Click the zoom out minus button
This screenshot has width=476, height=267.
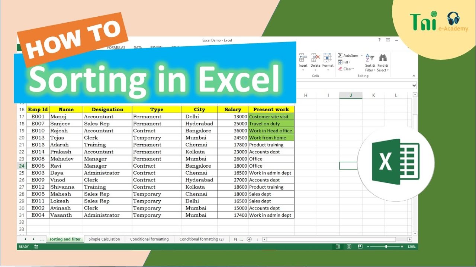coord(368,247)
